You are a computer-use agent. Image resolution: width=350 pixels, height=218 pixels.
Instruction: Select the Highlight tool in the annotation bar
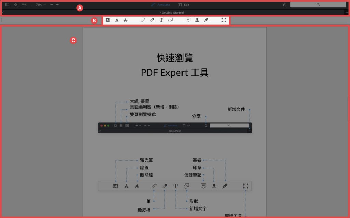[x=108, y=20]
